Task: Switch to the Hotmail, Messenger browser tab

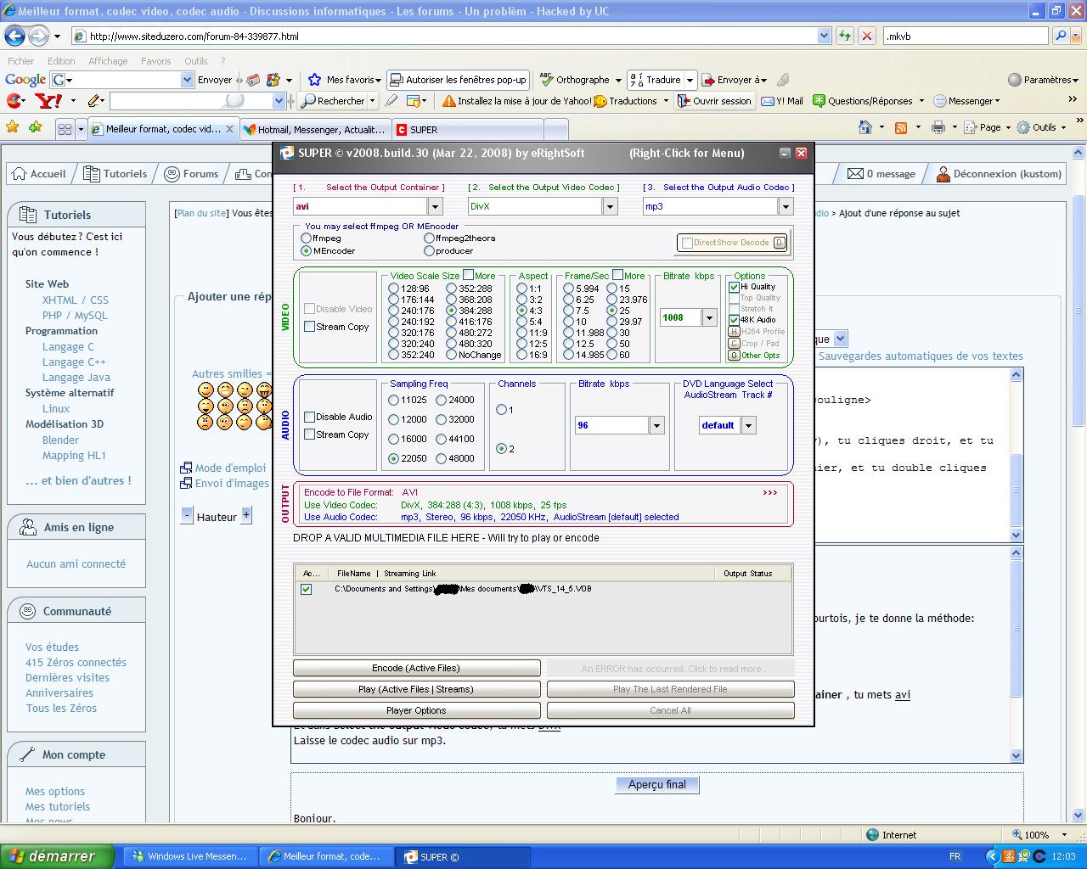Action: click(x=314, y=130)
